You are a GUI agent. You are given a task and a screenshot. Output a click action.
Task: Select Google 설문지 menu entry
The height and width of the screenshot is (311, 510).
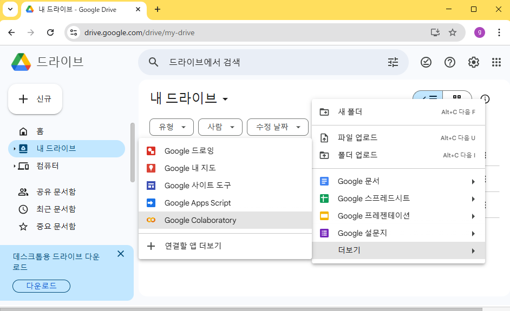pos(398,233)
